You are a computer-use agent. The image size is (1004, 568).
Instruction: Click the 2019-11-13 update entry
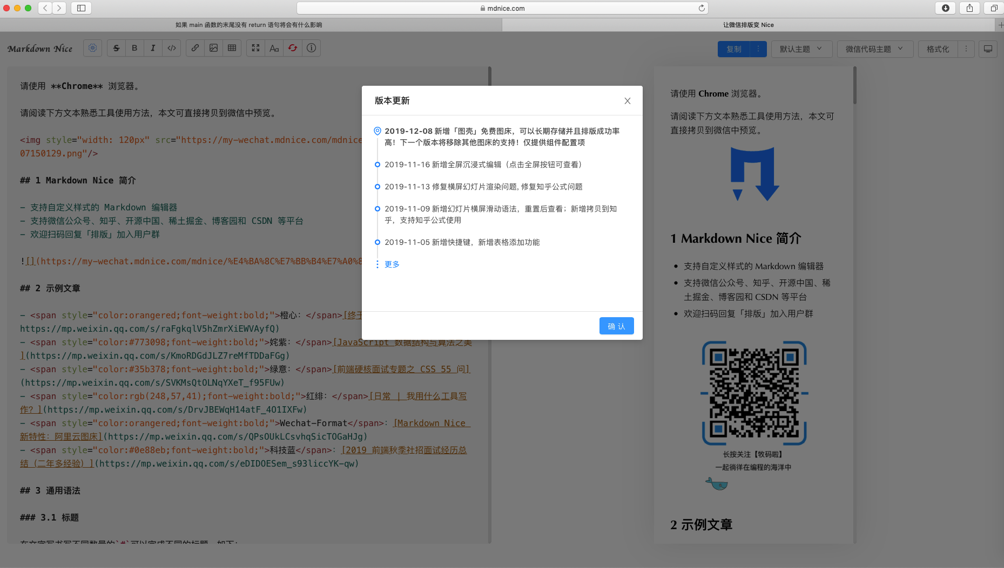pyautogui.click(x=483, y=187)
